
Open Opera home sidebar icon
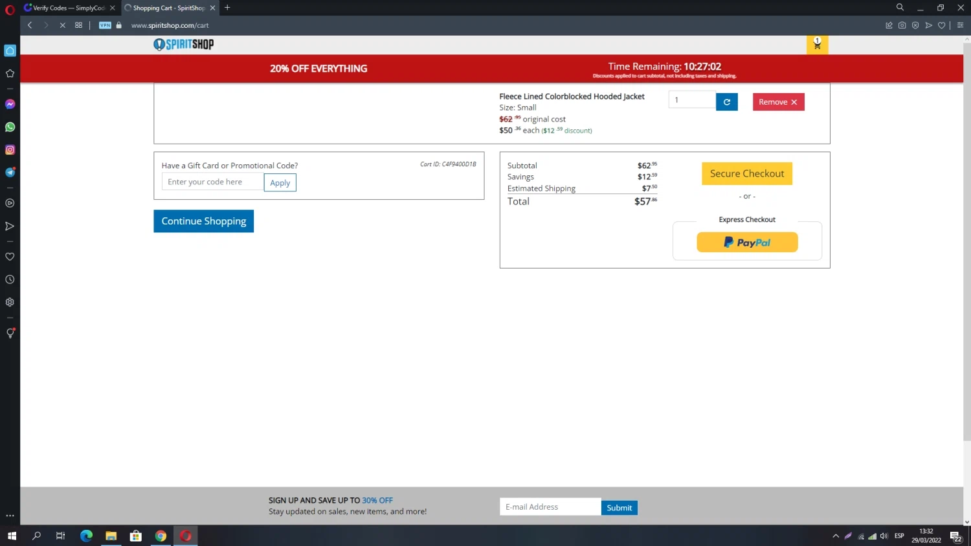click(10, 50)
